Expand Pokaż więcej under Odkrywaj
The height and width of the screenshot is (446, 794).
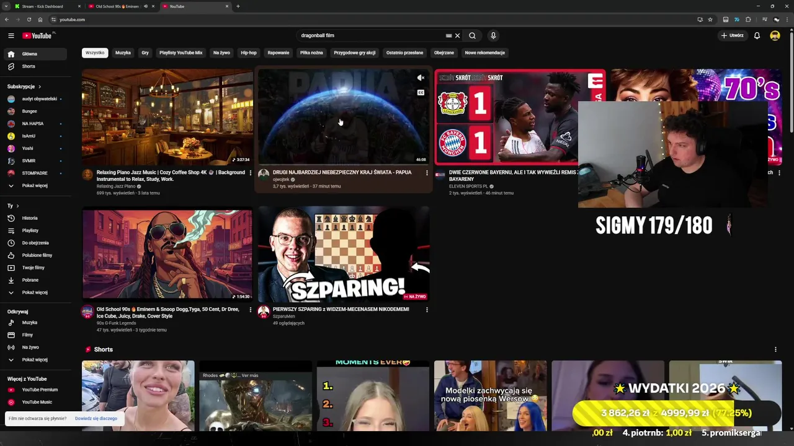pos(35,360)
